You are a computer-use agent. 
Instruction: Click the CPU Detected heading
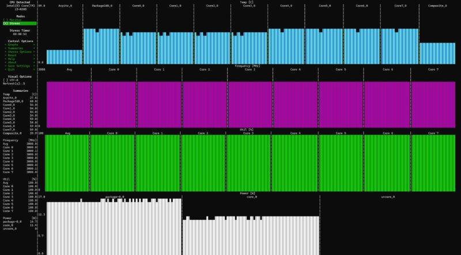point(20,2)
